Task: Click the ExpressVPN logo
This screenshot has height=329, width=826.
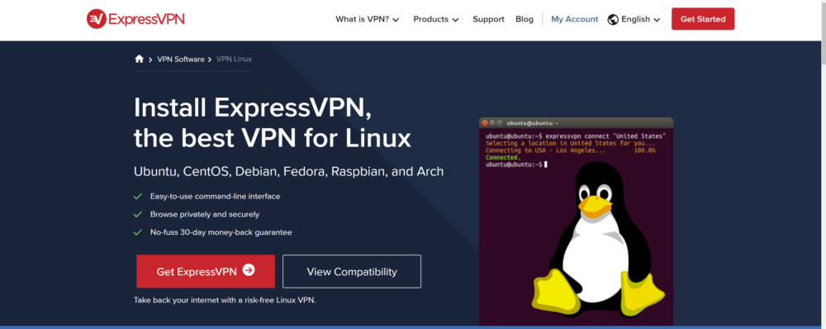Action: (135, 19)
